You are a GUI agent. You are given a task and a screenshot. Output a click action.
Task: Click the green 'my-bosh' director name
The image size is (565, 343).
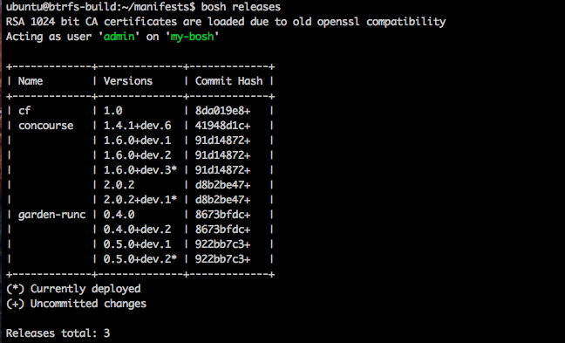192,37
